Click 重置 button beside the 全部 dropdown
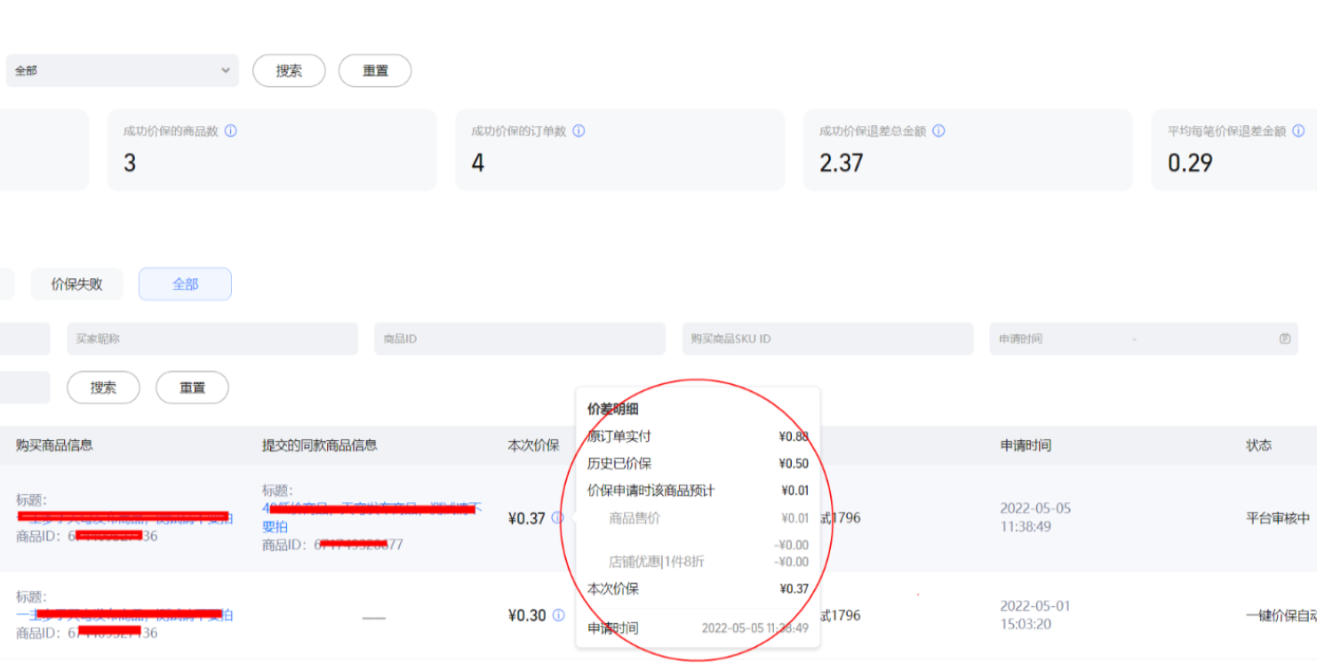This screenshot has width=1317, height=663. point(375,70)
